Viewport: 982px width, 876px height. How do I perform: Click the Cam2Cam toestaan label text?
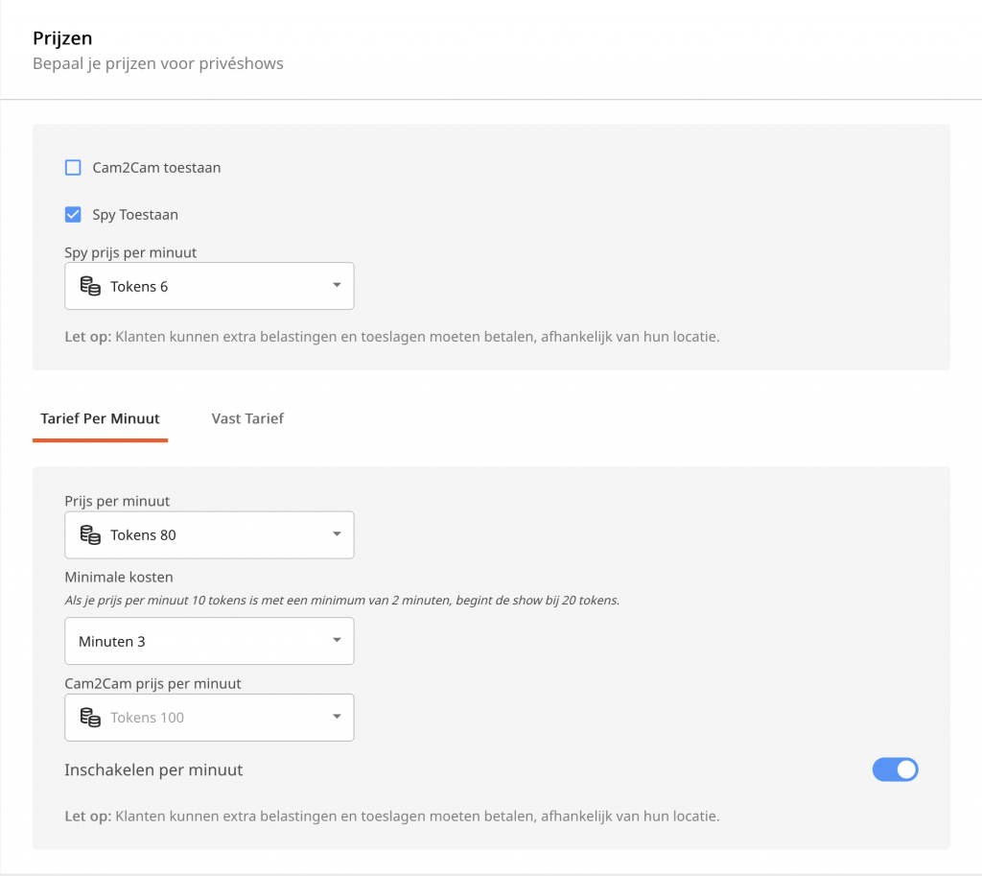tap(156, 168)
